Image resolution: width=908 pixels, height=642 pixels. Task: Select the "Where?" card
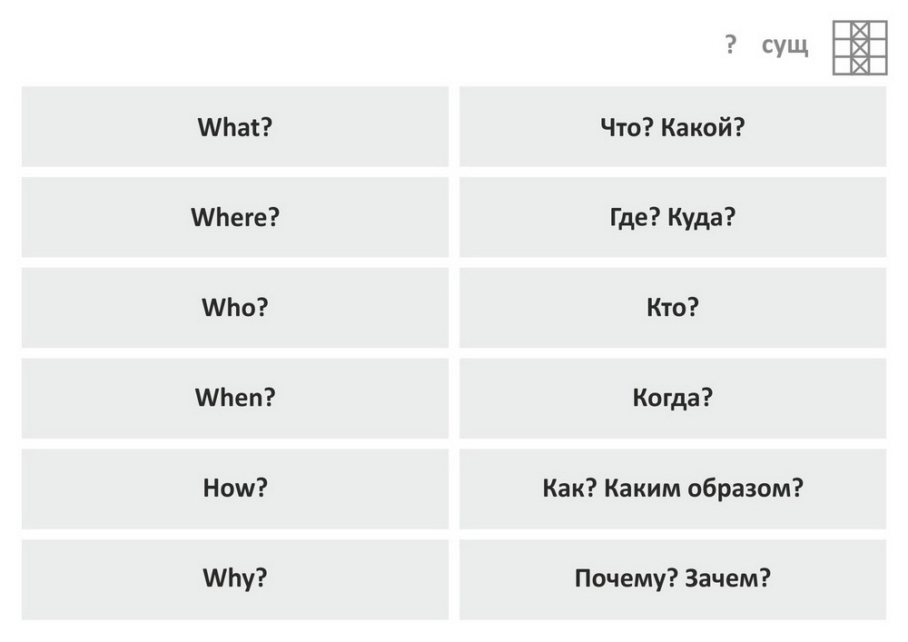[x=235, y=217]
